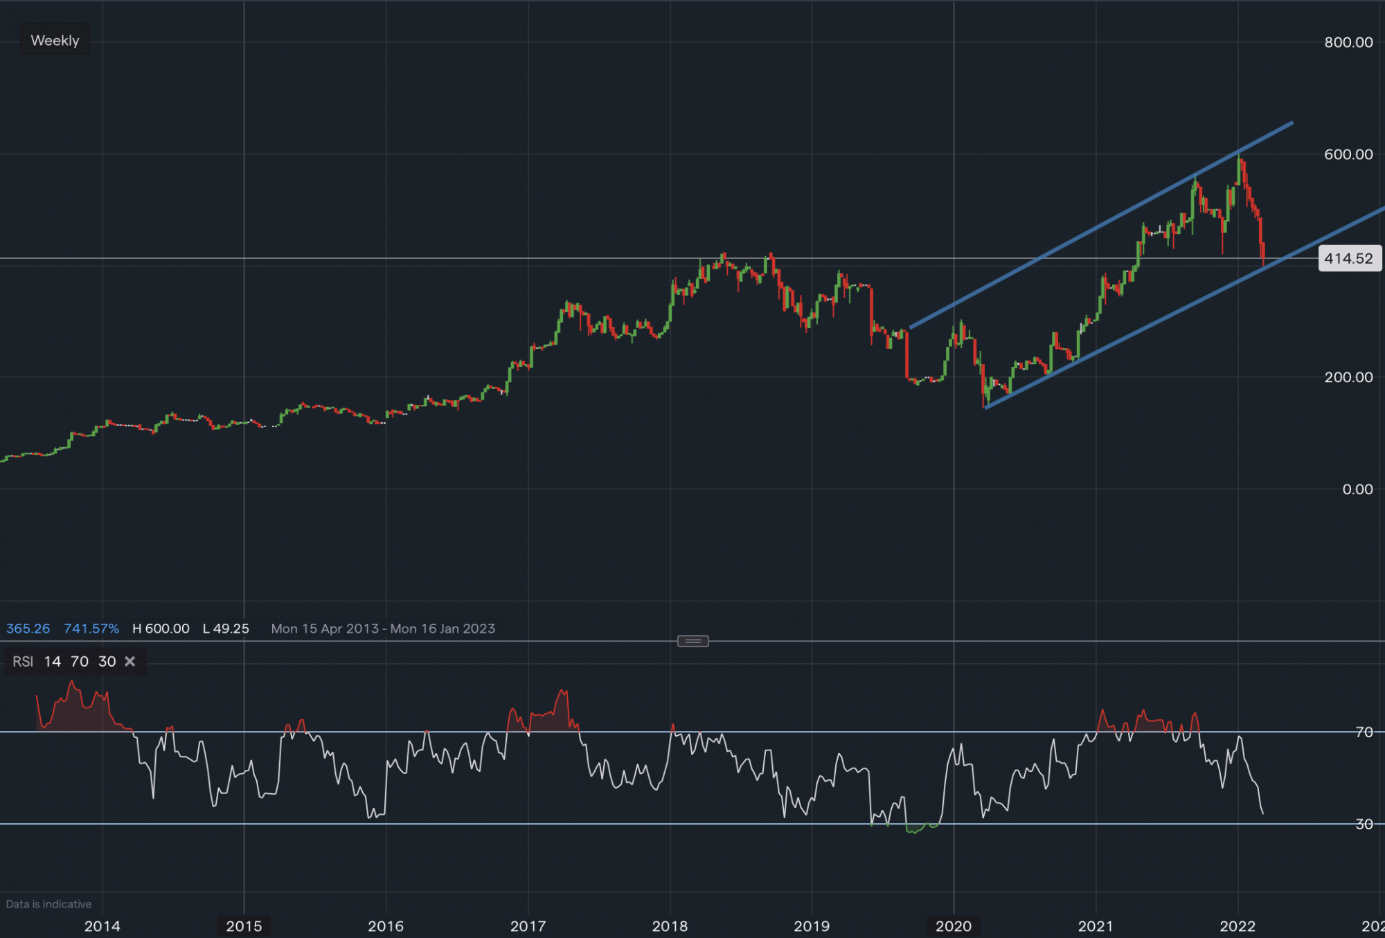
Task: Click the 741.57% percentage change value
Action: coord(91,629)
